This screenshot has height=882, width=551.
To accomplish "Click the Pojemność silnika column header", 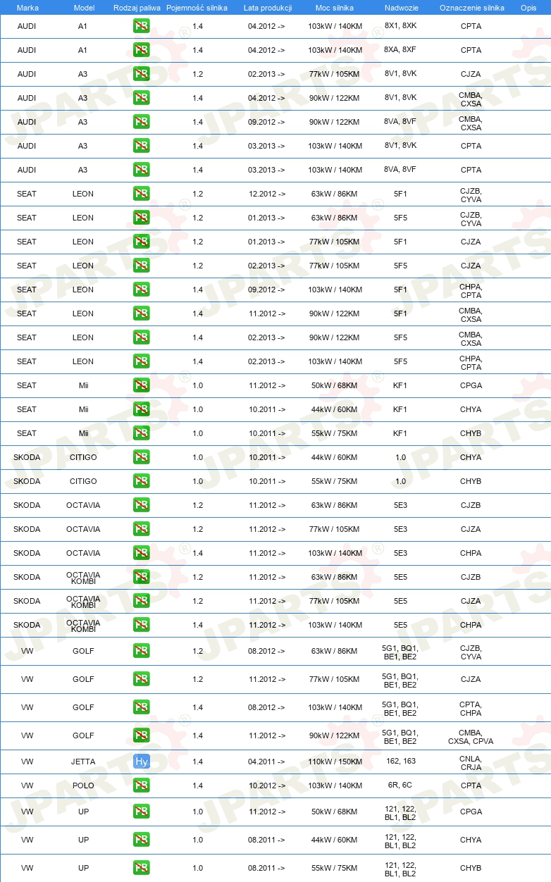I will coord(197,7).
